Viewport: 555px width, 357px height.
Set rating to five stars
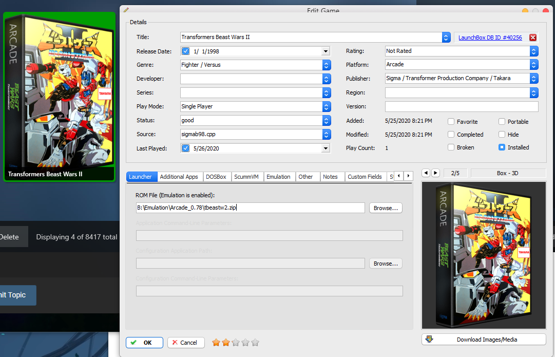click(x=255, y=343)
